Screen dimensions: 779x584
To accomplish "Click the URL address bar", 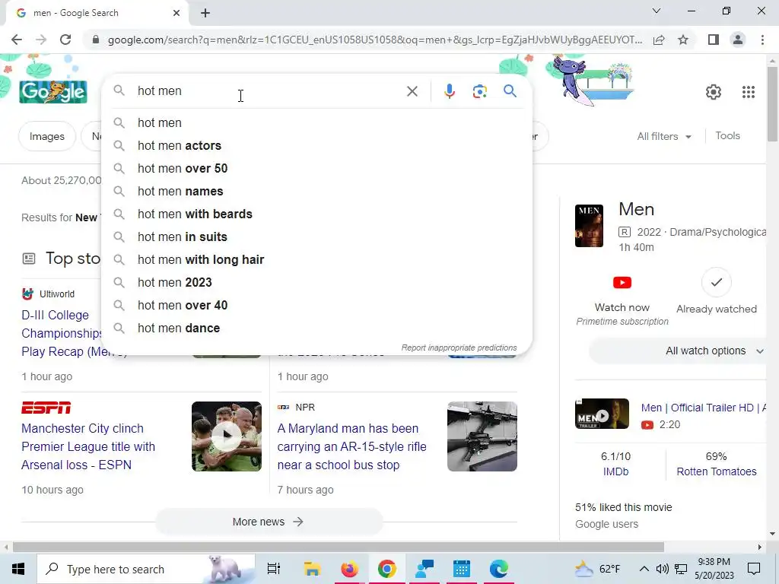I will 374,40.
